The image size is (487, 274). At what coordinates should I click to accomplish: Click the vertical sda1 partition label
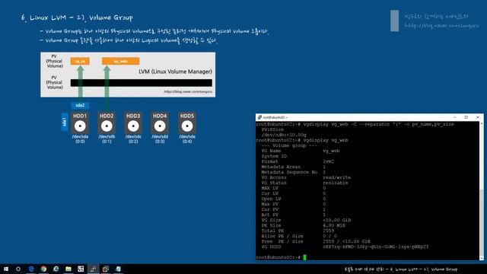(65, 122)
